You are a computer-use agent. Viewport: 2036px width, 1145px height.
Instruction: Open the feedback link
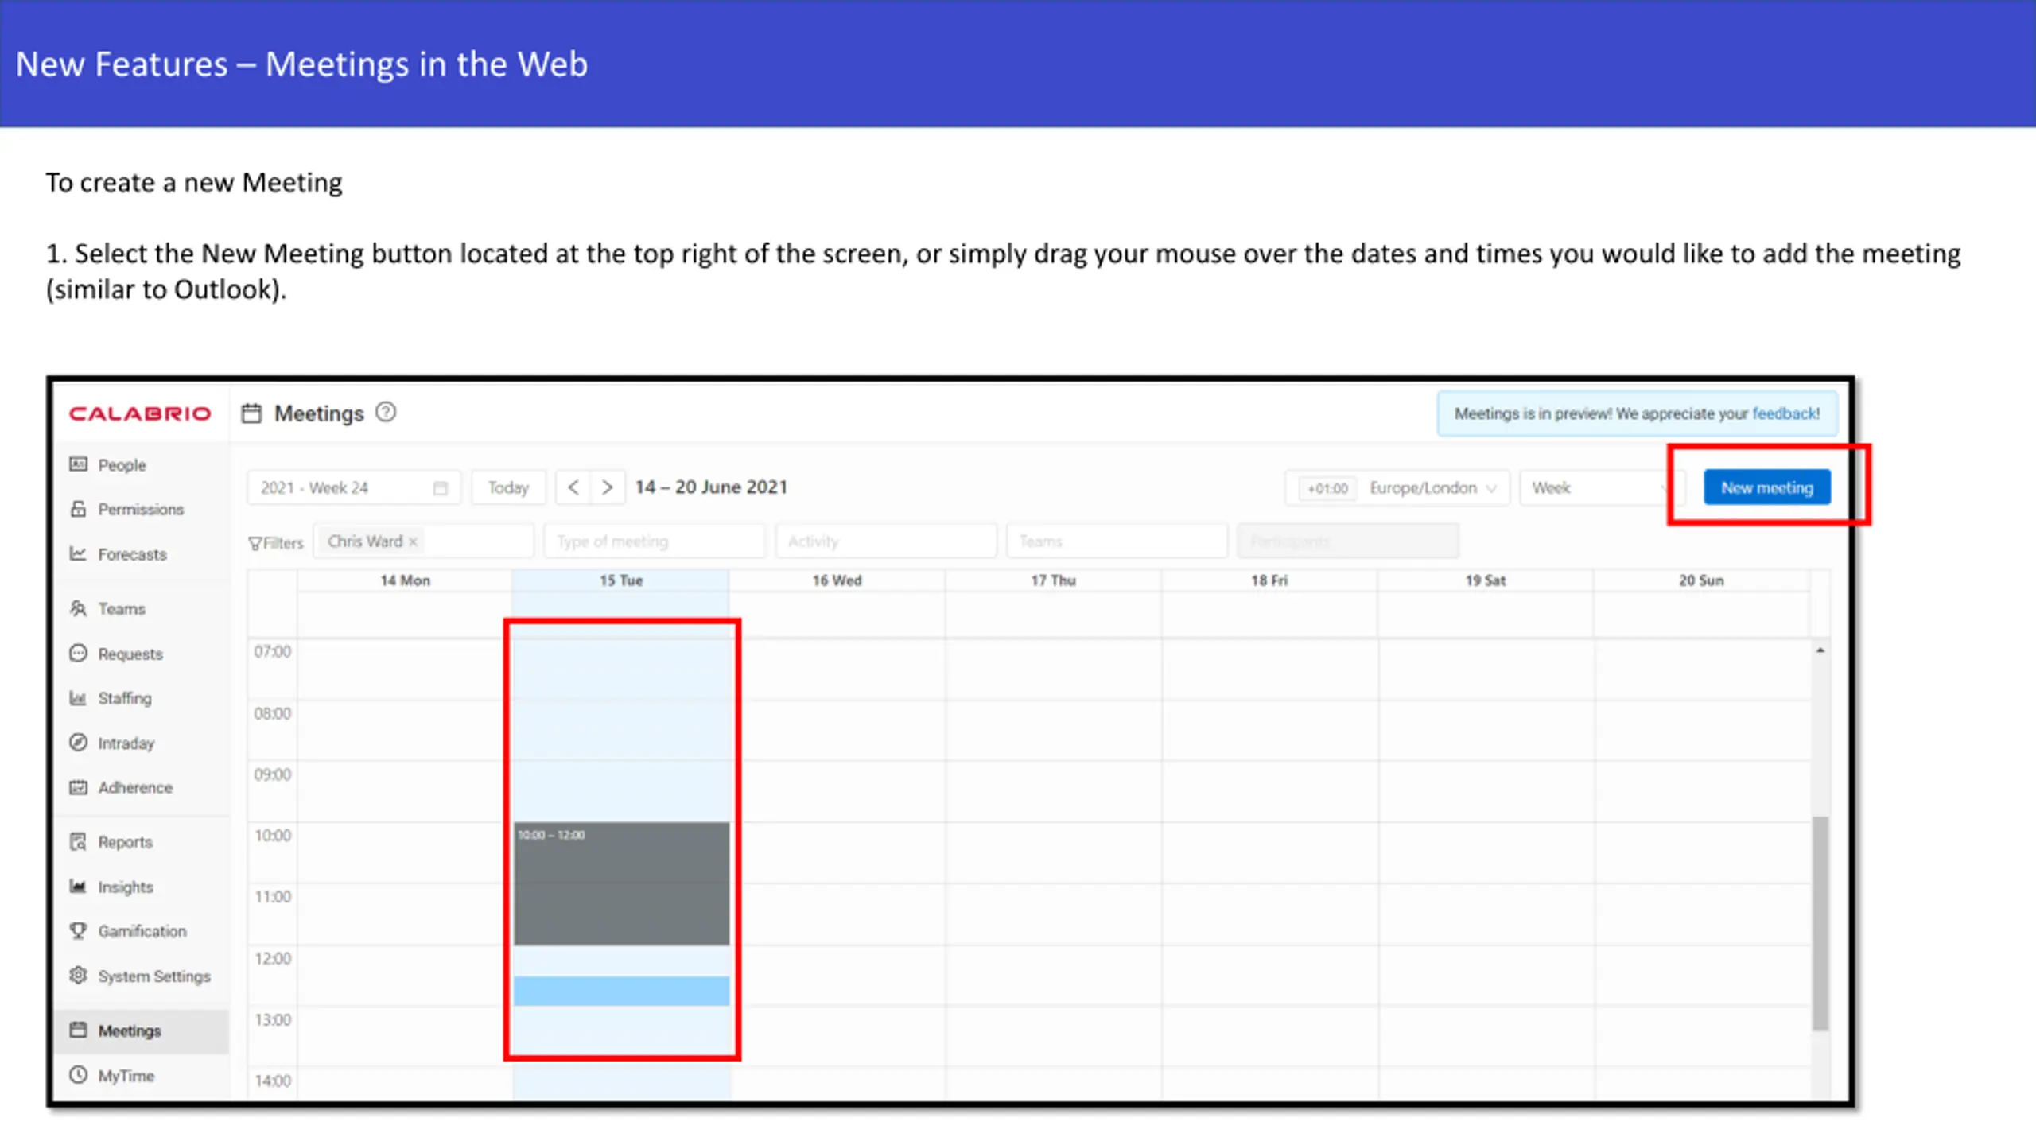coord(1785,413)
